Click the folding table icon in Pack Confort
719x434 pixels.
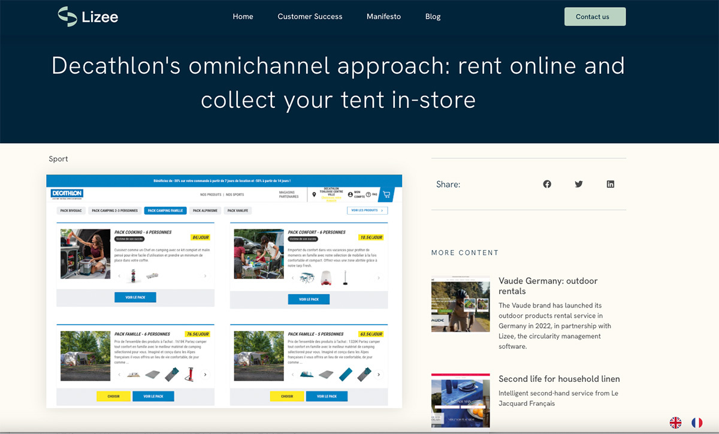tap(307, 277)
